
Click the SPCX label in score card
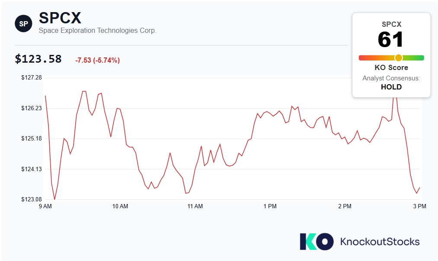(x=391, y=24)
